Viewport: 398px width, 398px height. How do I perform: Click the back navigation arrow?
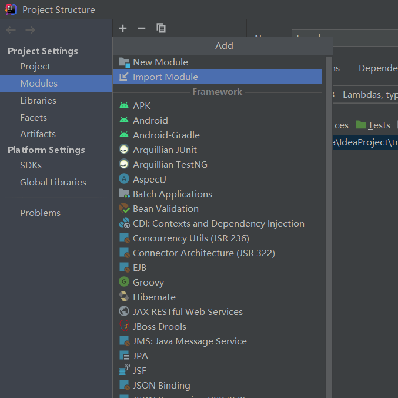point(11,30)
